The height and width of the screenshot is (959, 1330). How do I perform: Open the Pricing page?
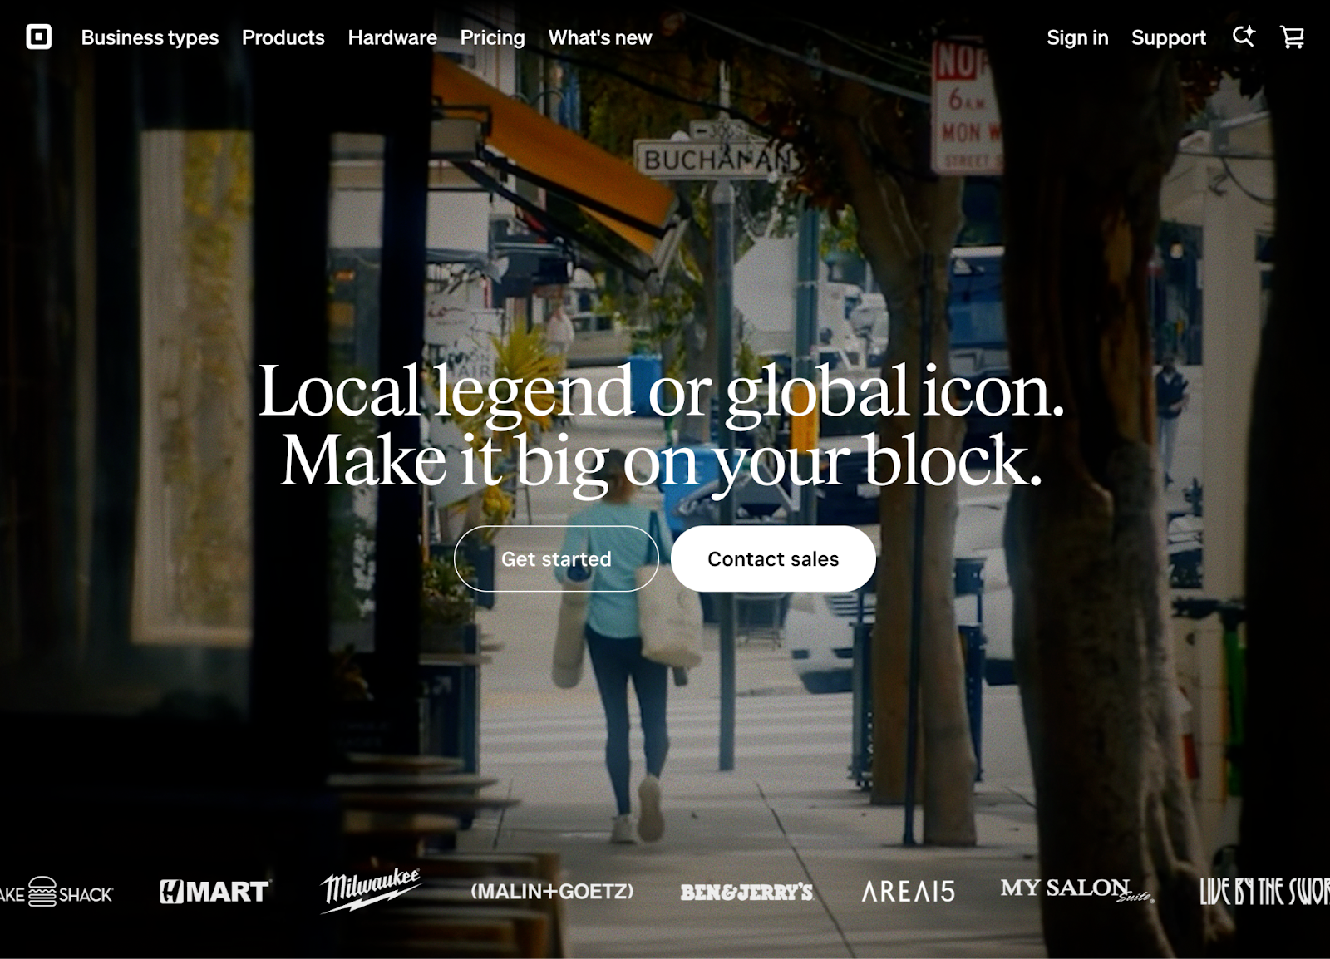coord(493,37)
